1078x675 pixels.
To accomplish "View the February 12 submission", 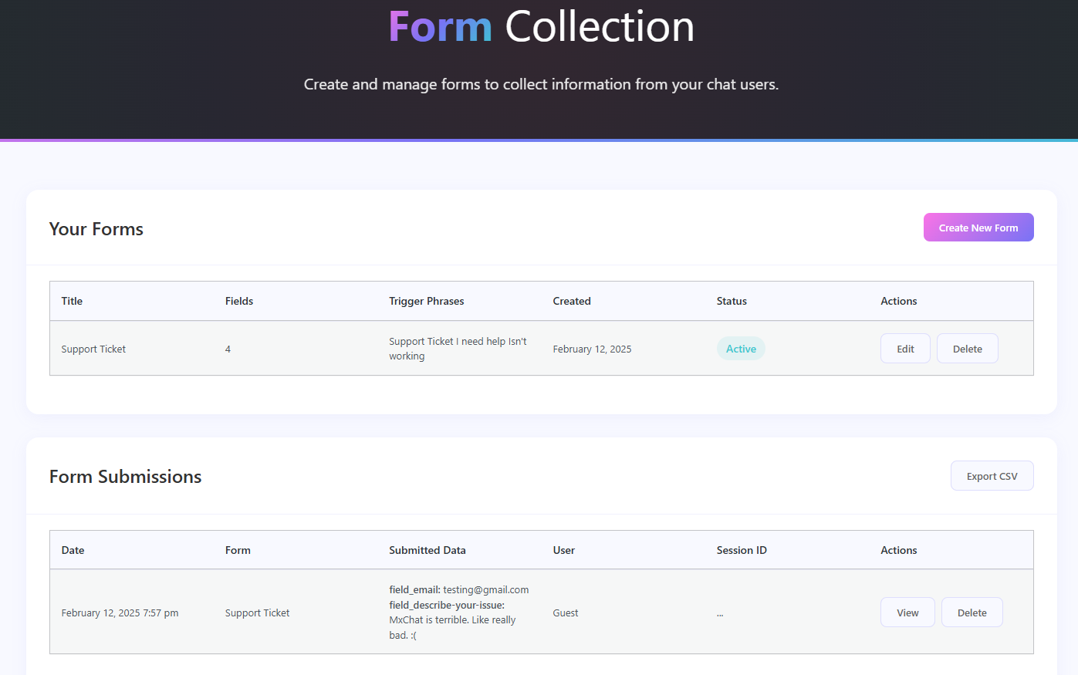I will (x=907, y=613).
